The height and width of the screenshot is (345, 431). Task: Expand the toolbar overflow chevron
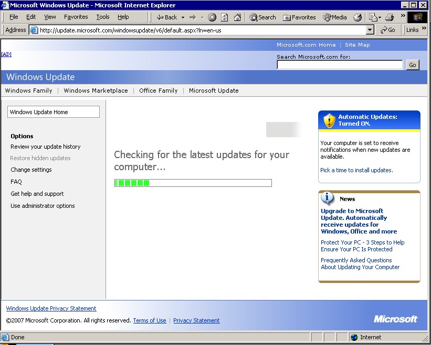(403, 16)
